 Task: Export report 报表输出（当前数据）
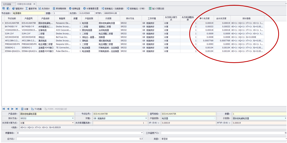pyautogui.click(x=113, y=8)
